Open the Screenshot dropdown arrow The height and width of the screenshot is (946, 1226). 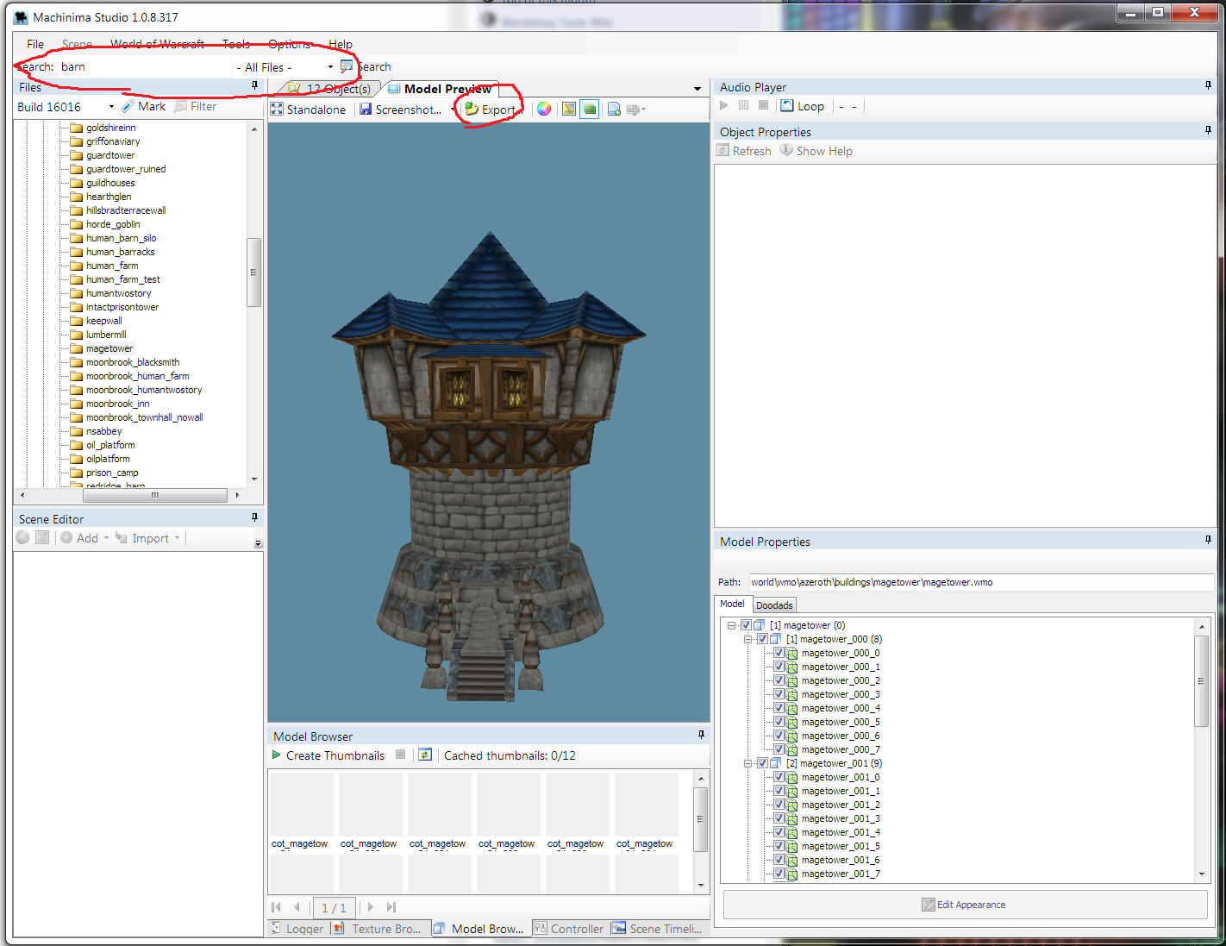tap(453, 110)
